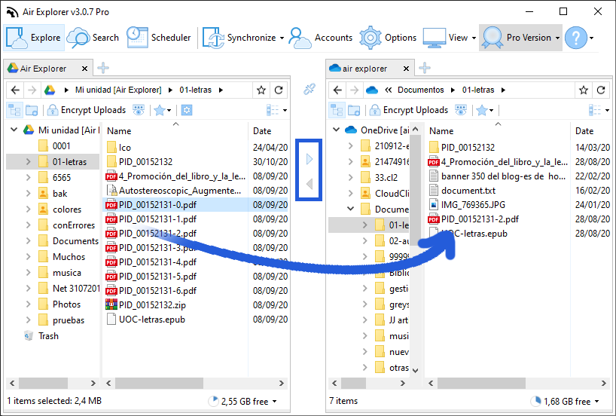The height and width of the screenshot is (416, 616).
Task: Create new folder in right pane
Action: click(354, 110)
